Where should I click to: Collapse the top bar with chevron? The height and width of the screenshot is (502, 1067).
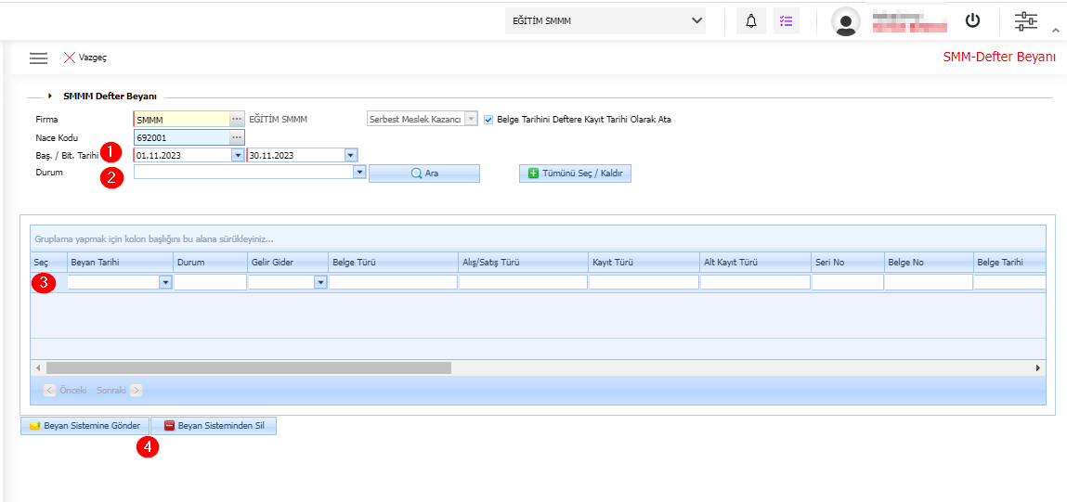(x=1056, y=30)
